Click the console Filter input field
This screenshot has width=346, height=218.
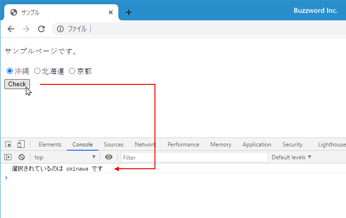click(194, 157)
